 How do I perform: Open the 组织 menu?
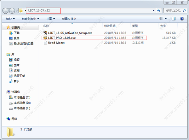tap(10, 19)
